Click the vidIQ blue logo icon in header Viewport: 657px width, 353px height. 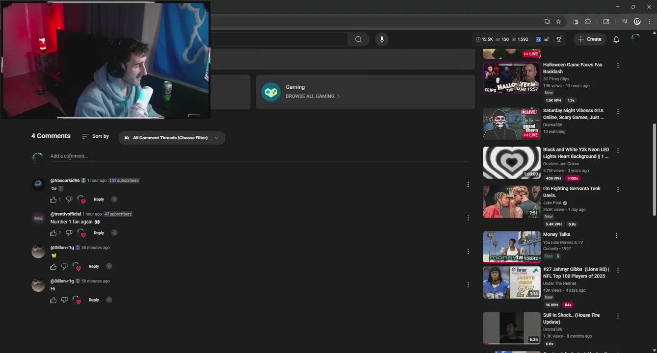pos(538,39)
